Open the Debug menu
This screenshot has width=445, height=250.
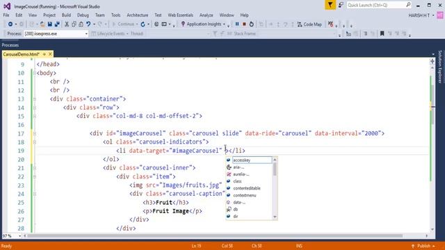tap(83, 15)
